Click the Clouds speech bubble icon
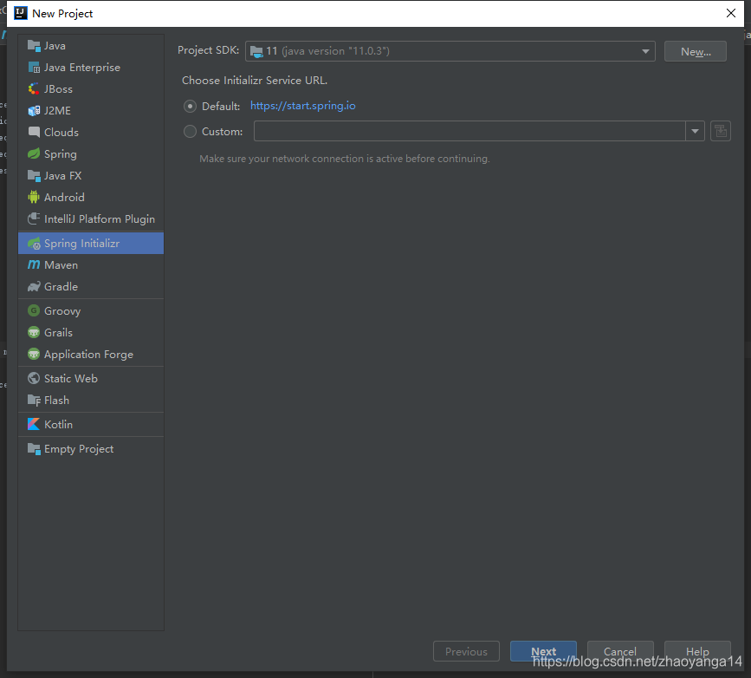 [x=34, y=133]
